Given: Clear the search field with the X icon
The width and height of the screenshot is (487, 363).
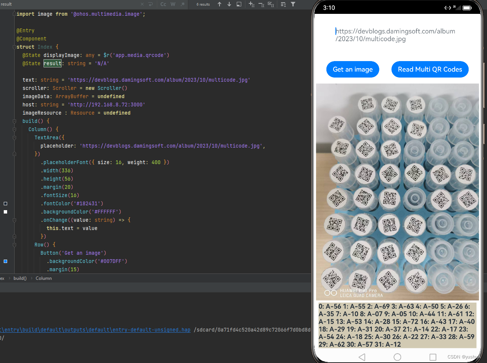Looking at the screenshot, I should click(x=142, y=4).
